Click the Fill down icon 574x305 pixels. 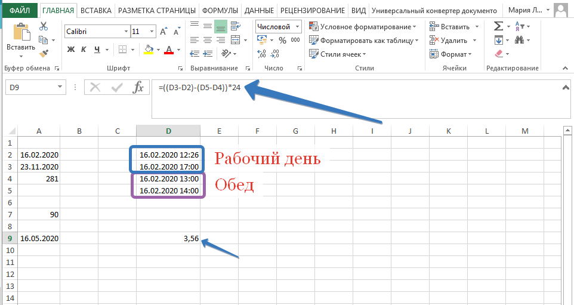pyautogui.click(x=498, y=40)
